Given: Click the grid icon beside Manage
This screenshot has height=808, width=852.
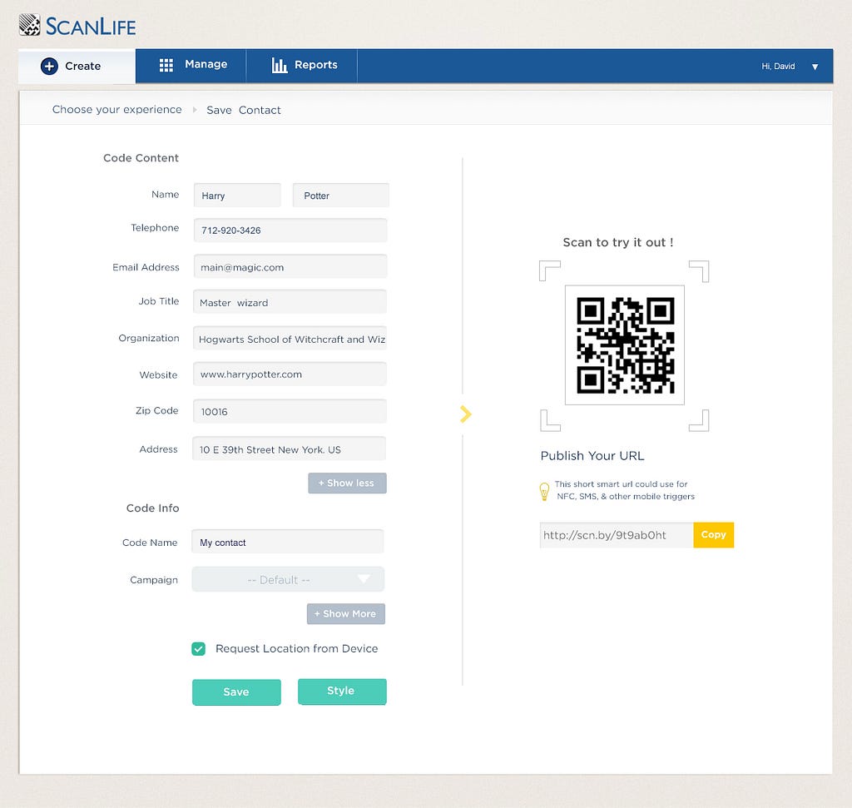Looking at the screenshot, I should click(166, 65).
